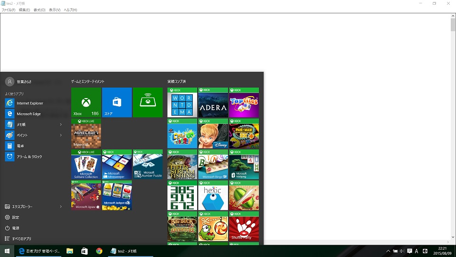Open the Store tile

pos(117,102)
